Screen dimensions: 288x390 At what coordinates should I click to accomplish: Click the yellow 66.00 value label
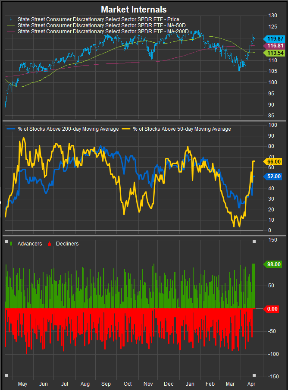pos(274,161)
